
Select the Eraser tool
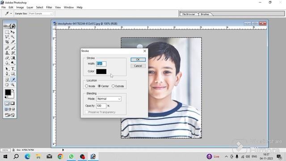pyautogui.click(x=7, y=58)
